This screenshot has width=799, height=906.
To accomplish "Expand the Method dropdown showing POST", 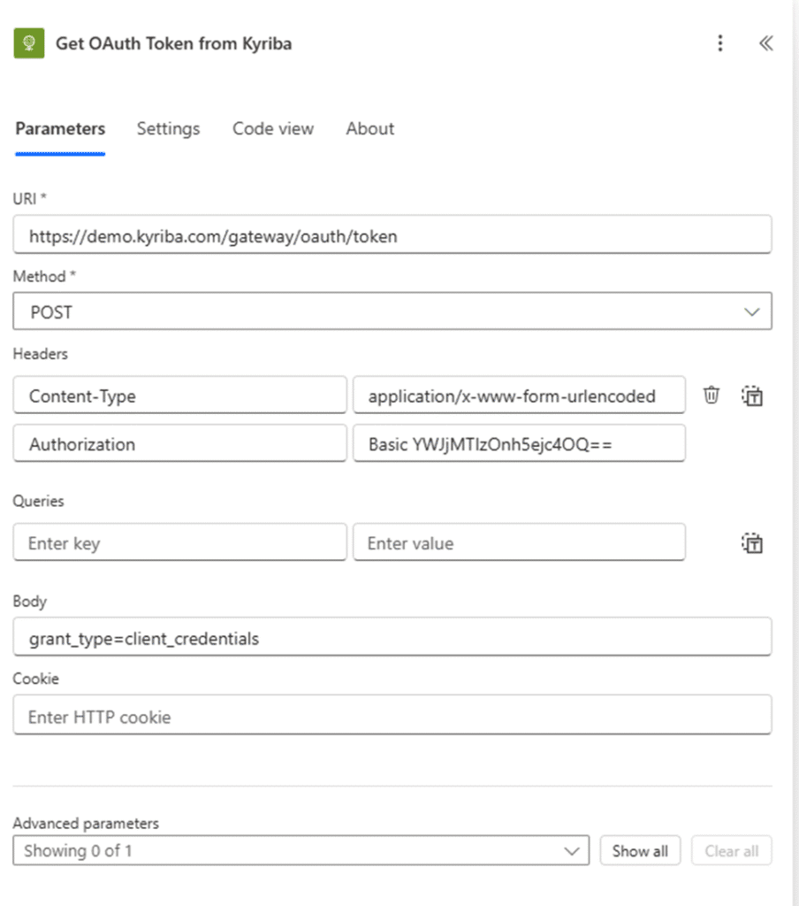I will click(392, 312).
